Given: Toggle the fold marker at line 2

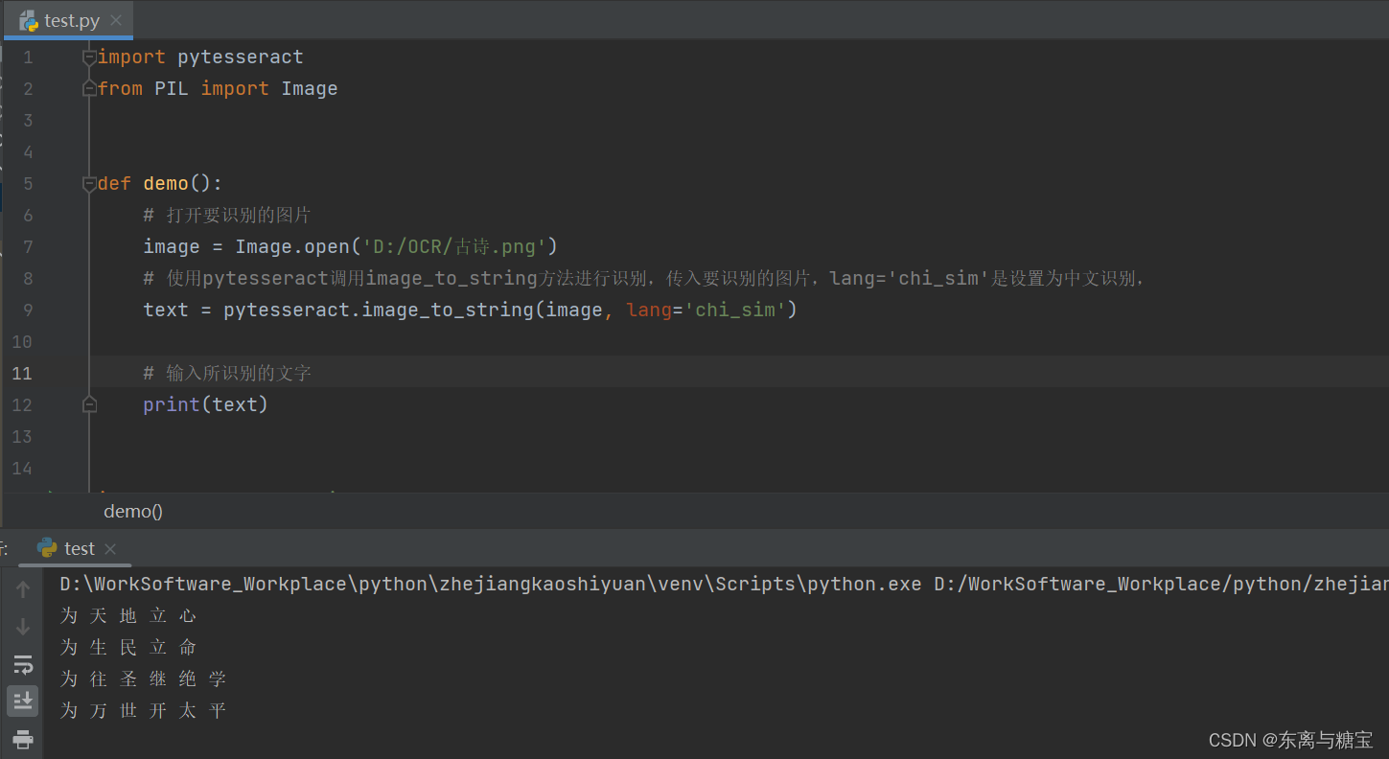Looking at the screenshot, I should click(x=89, y=89).
